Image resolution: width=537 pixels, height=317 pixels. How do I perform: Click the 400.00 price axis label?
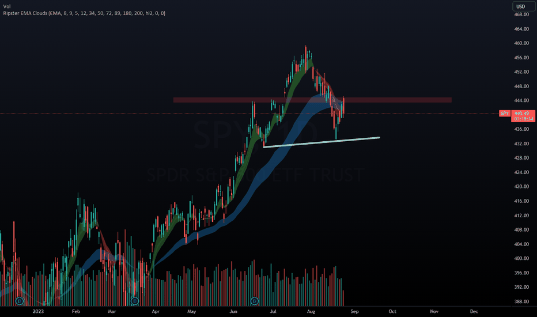tap(521, 258)
